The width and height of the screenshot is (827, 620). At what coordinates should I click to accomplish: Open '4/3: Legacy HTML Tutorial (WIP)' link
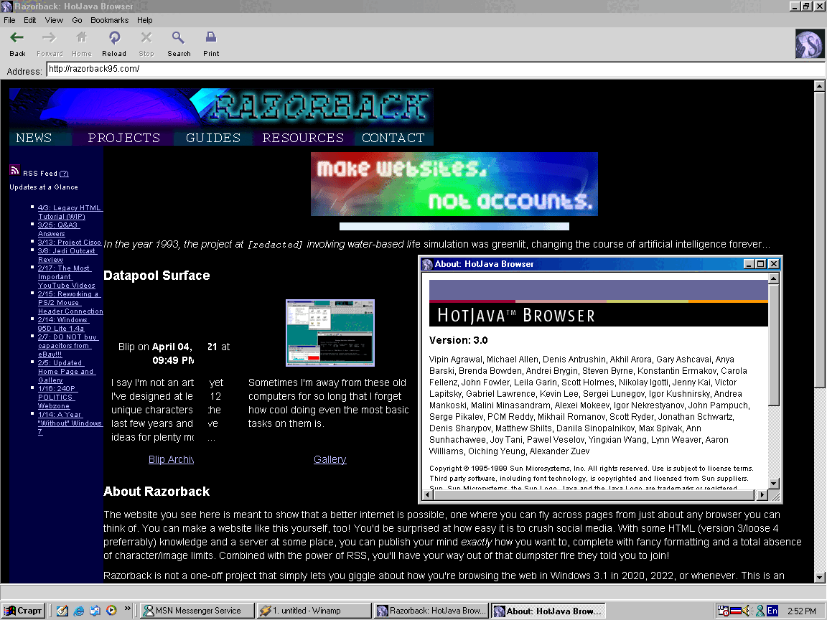69,212
